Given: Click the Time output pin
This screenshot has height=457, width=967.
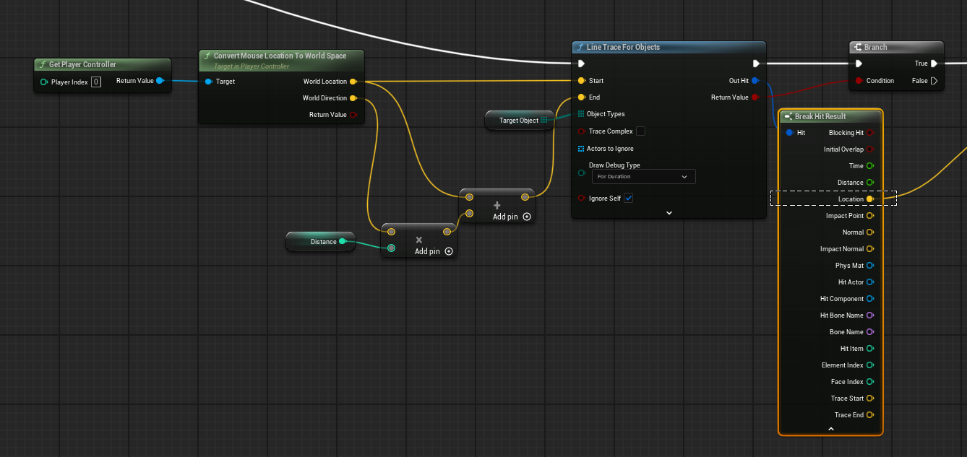Looking at the screenshot, I should [870, 166].
